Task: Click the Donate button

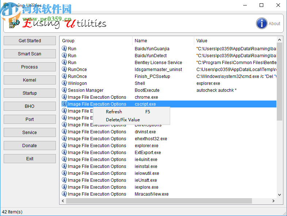Action: [x=30, y=146]
